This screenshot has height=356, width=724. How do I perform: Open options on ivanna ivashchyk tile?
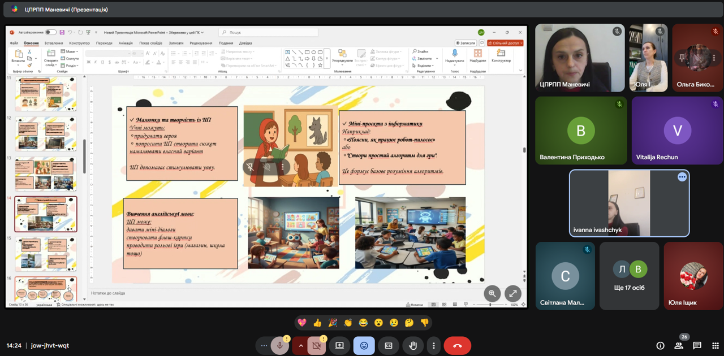[682, 177]
